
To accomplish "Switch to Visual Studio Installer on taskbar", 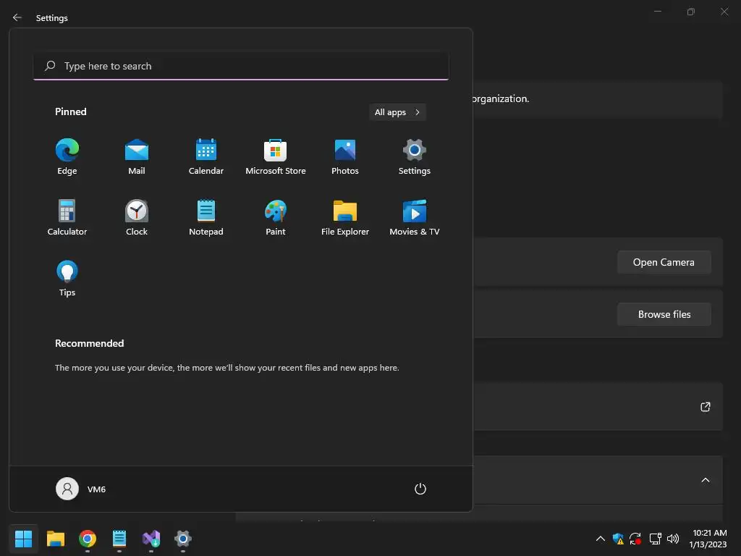I will click(x=151, y=539).
